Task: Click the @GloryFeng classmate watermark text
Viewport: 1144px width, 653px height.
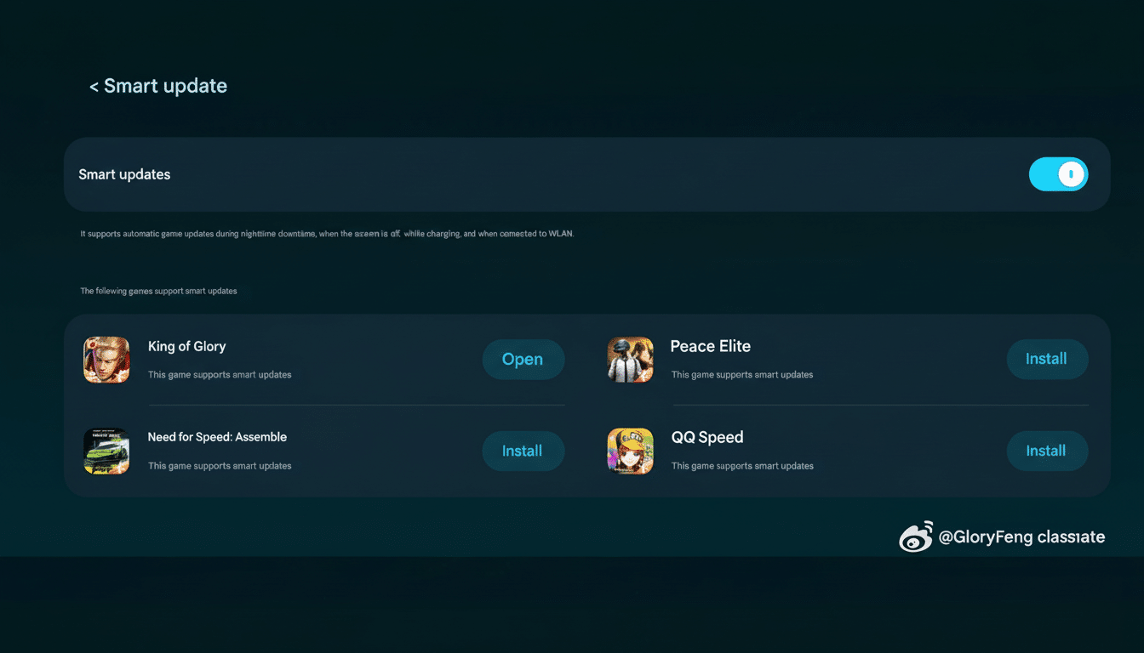Action: pos(1021,537)
